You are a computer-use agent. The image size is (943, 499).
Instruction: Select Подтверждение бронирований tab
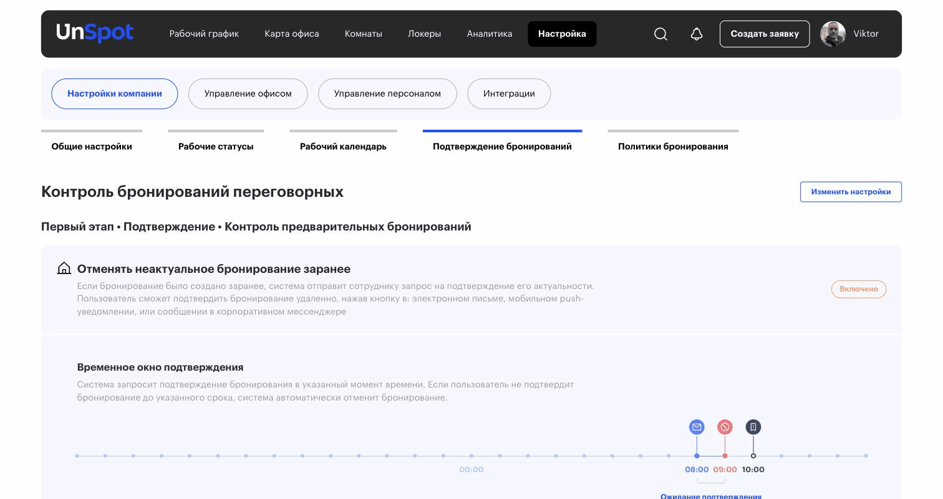(502, 141)
